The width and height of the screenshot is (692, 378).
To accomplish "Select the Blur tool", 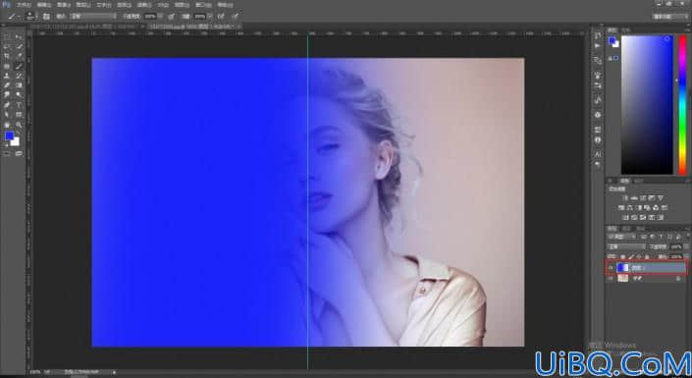I will tap(7, 95).
